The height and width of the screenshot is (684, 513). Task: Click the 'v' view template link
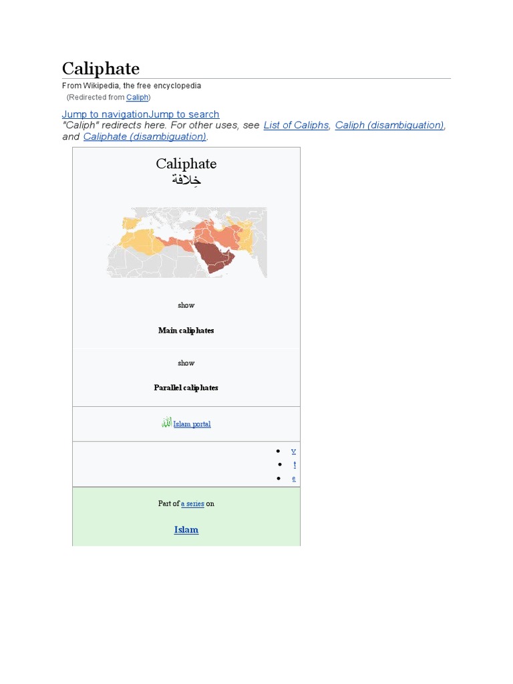[x=293, y=451]
